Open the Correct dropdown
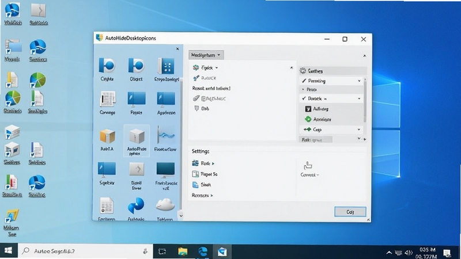Image resolution: width=461 pixels, height=259 pixels. pyautogui.click(x=309, y=175)
